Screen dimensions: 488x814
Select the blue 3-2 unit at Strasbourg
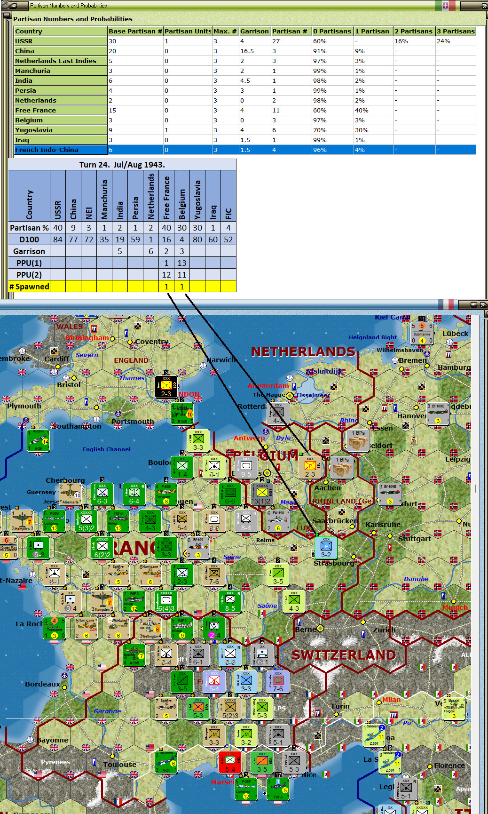coord(326,548)
